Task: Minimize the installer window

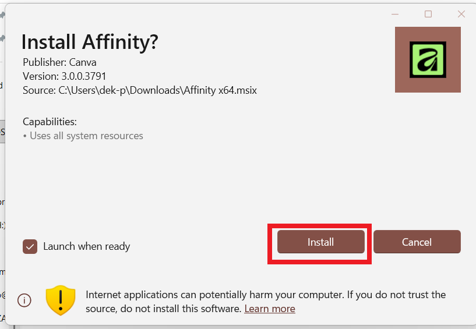Action: 394,14
